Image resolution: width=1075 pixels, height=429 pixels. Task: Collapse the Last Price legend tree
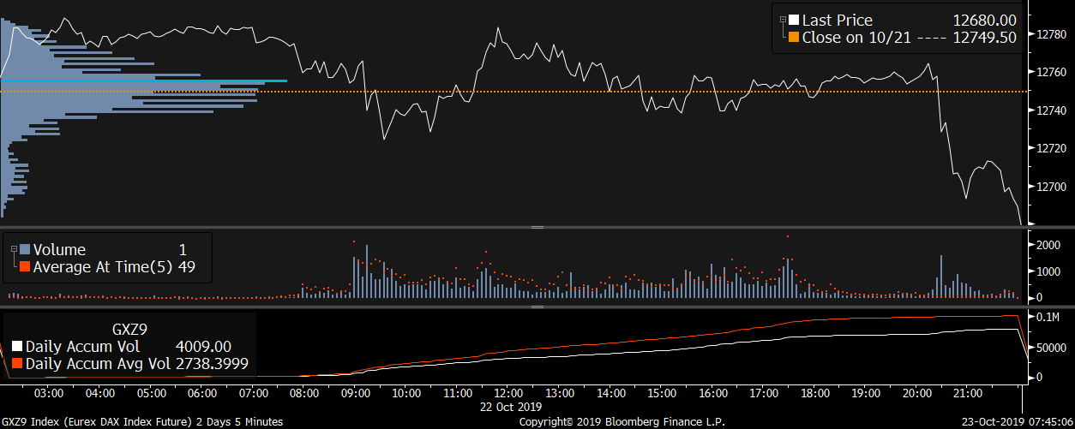pyautogui.click(x=783, y=20)
